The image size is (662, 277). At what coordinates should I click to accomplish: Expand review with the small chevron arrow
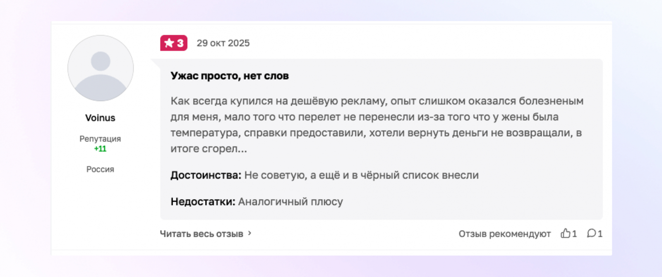pos(249,233)
